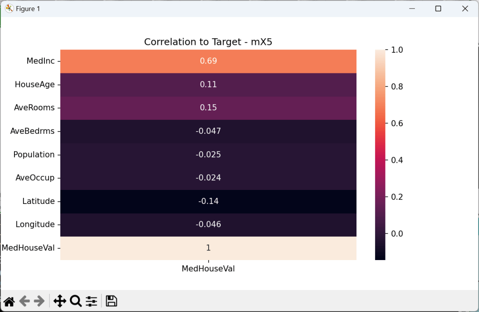Click the Forward arrow to next view

coord(39,301)
